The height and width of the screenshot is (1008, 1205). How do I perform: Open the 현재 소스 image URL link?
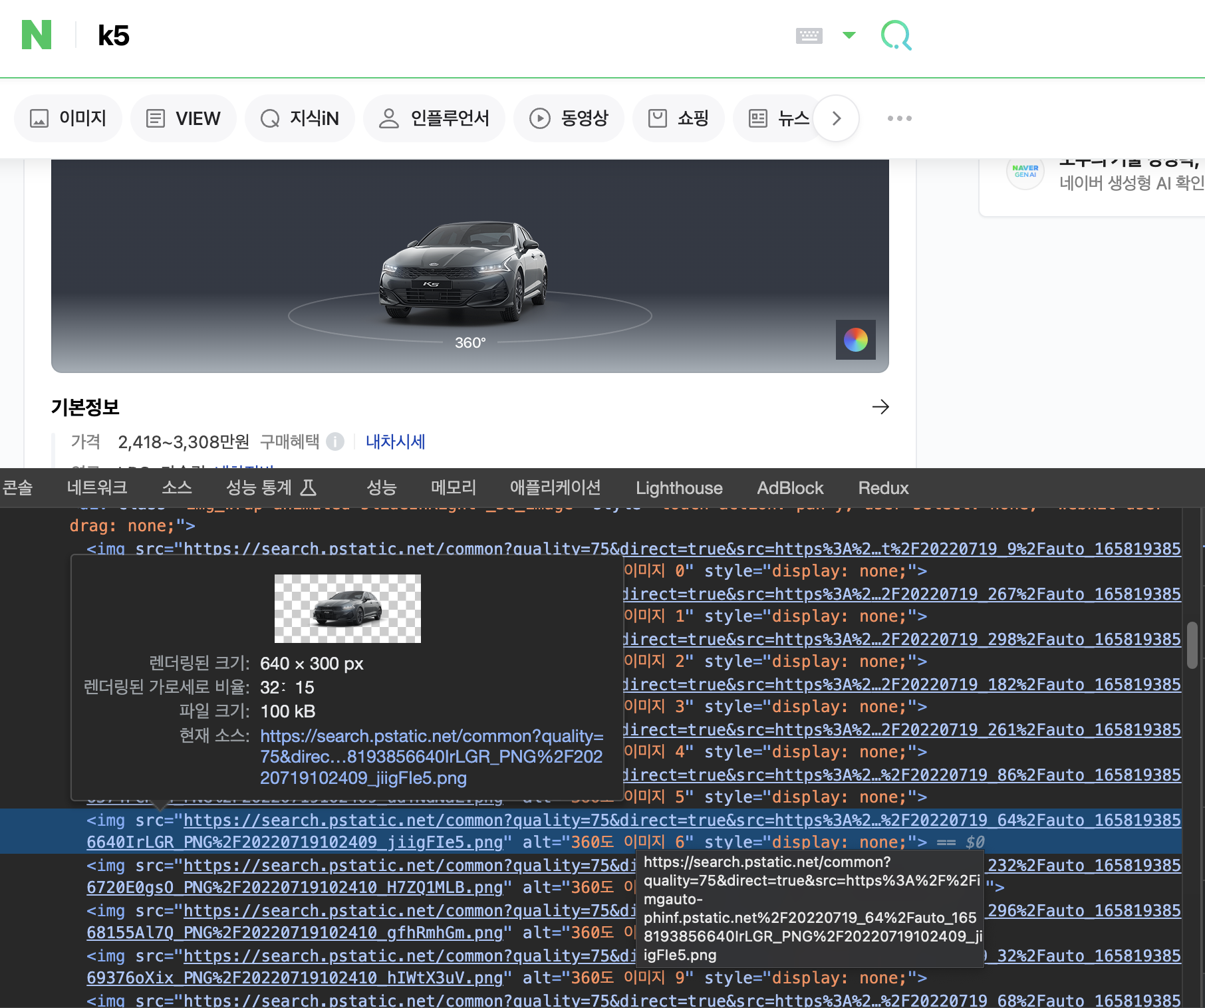432,757
